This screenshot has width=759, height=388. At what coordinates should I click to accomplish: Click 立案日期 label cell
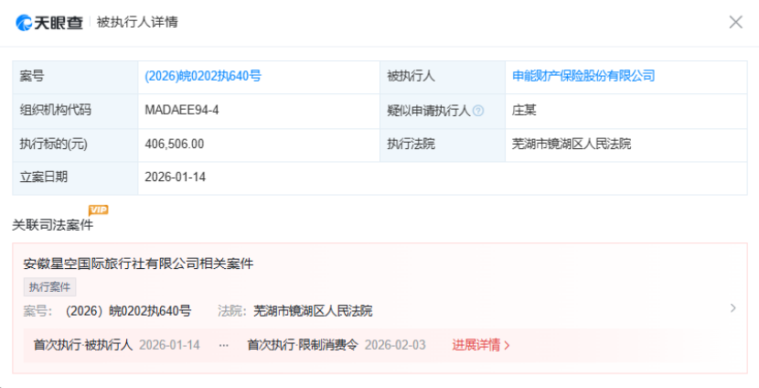[75, 178]
